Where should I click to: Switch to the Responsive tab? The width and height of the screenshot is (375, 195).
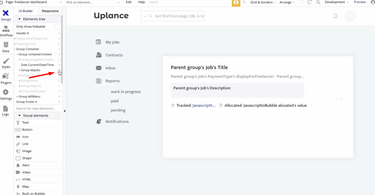click(x=50, y=11)
